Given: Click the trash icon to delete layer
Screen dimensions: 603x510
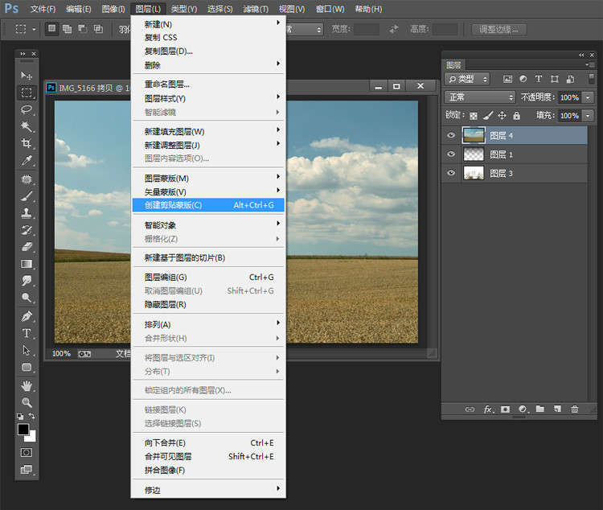Looking at the screenshot, I should point(574,409).
